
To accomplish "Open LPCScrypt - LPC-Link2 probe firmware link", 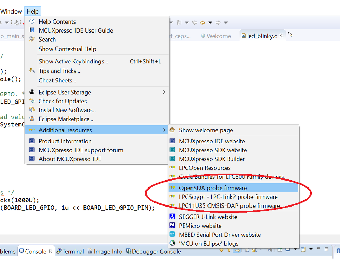I will [228, 197].
